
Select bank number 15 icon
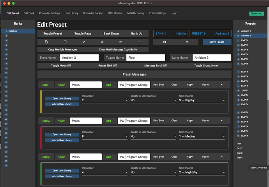click(x=6, y=96)
